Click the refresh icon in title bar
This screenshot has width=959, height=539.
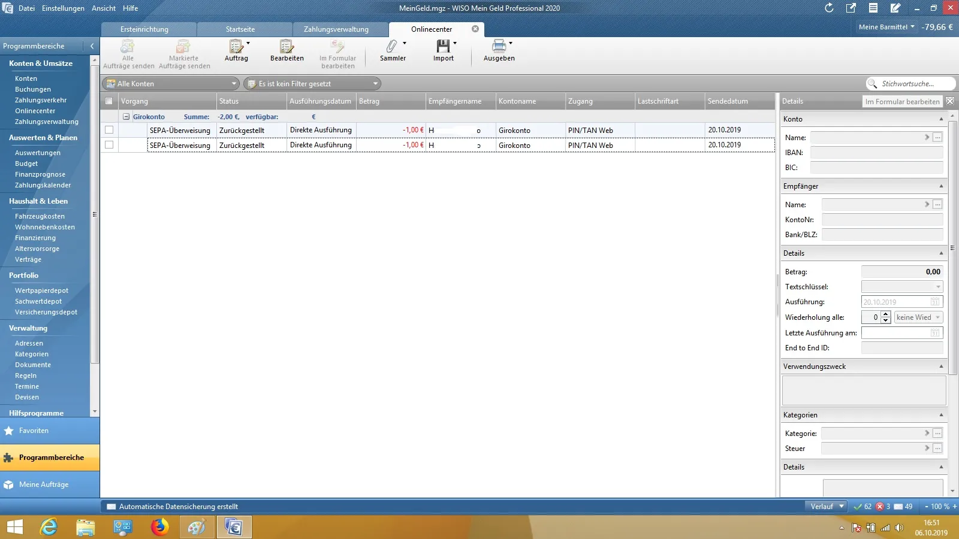[829, 8]
